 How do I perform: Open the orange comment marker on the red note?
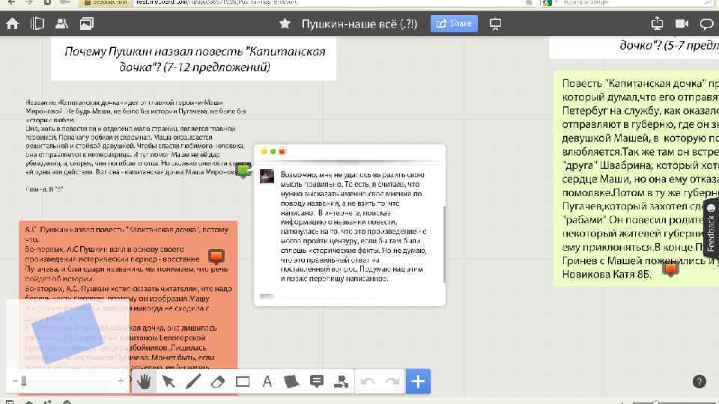(x=216, y=257)
